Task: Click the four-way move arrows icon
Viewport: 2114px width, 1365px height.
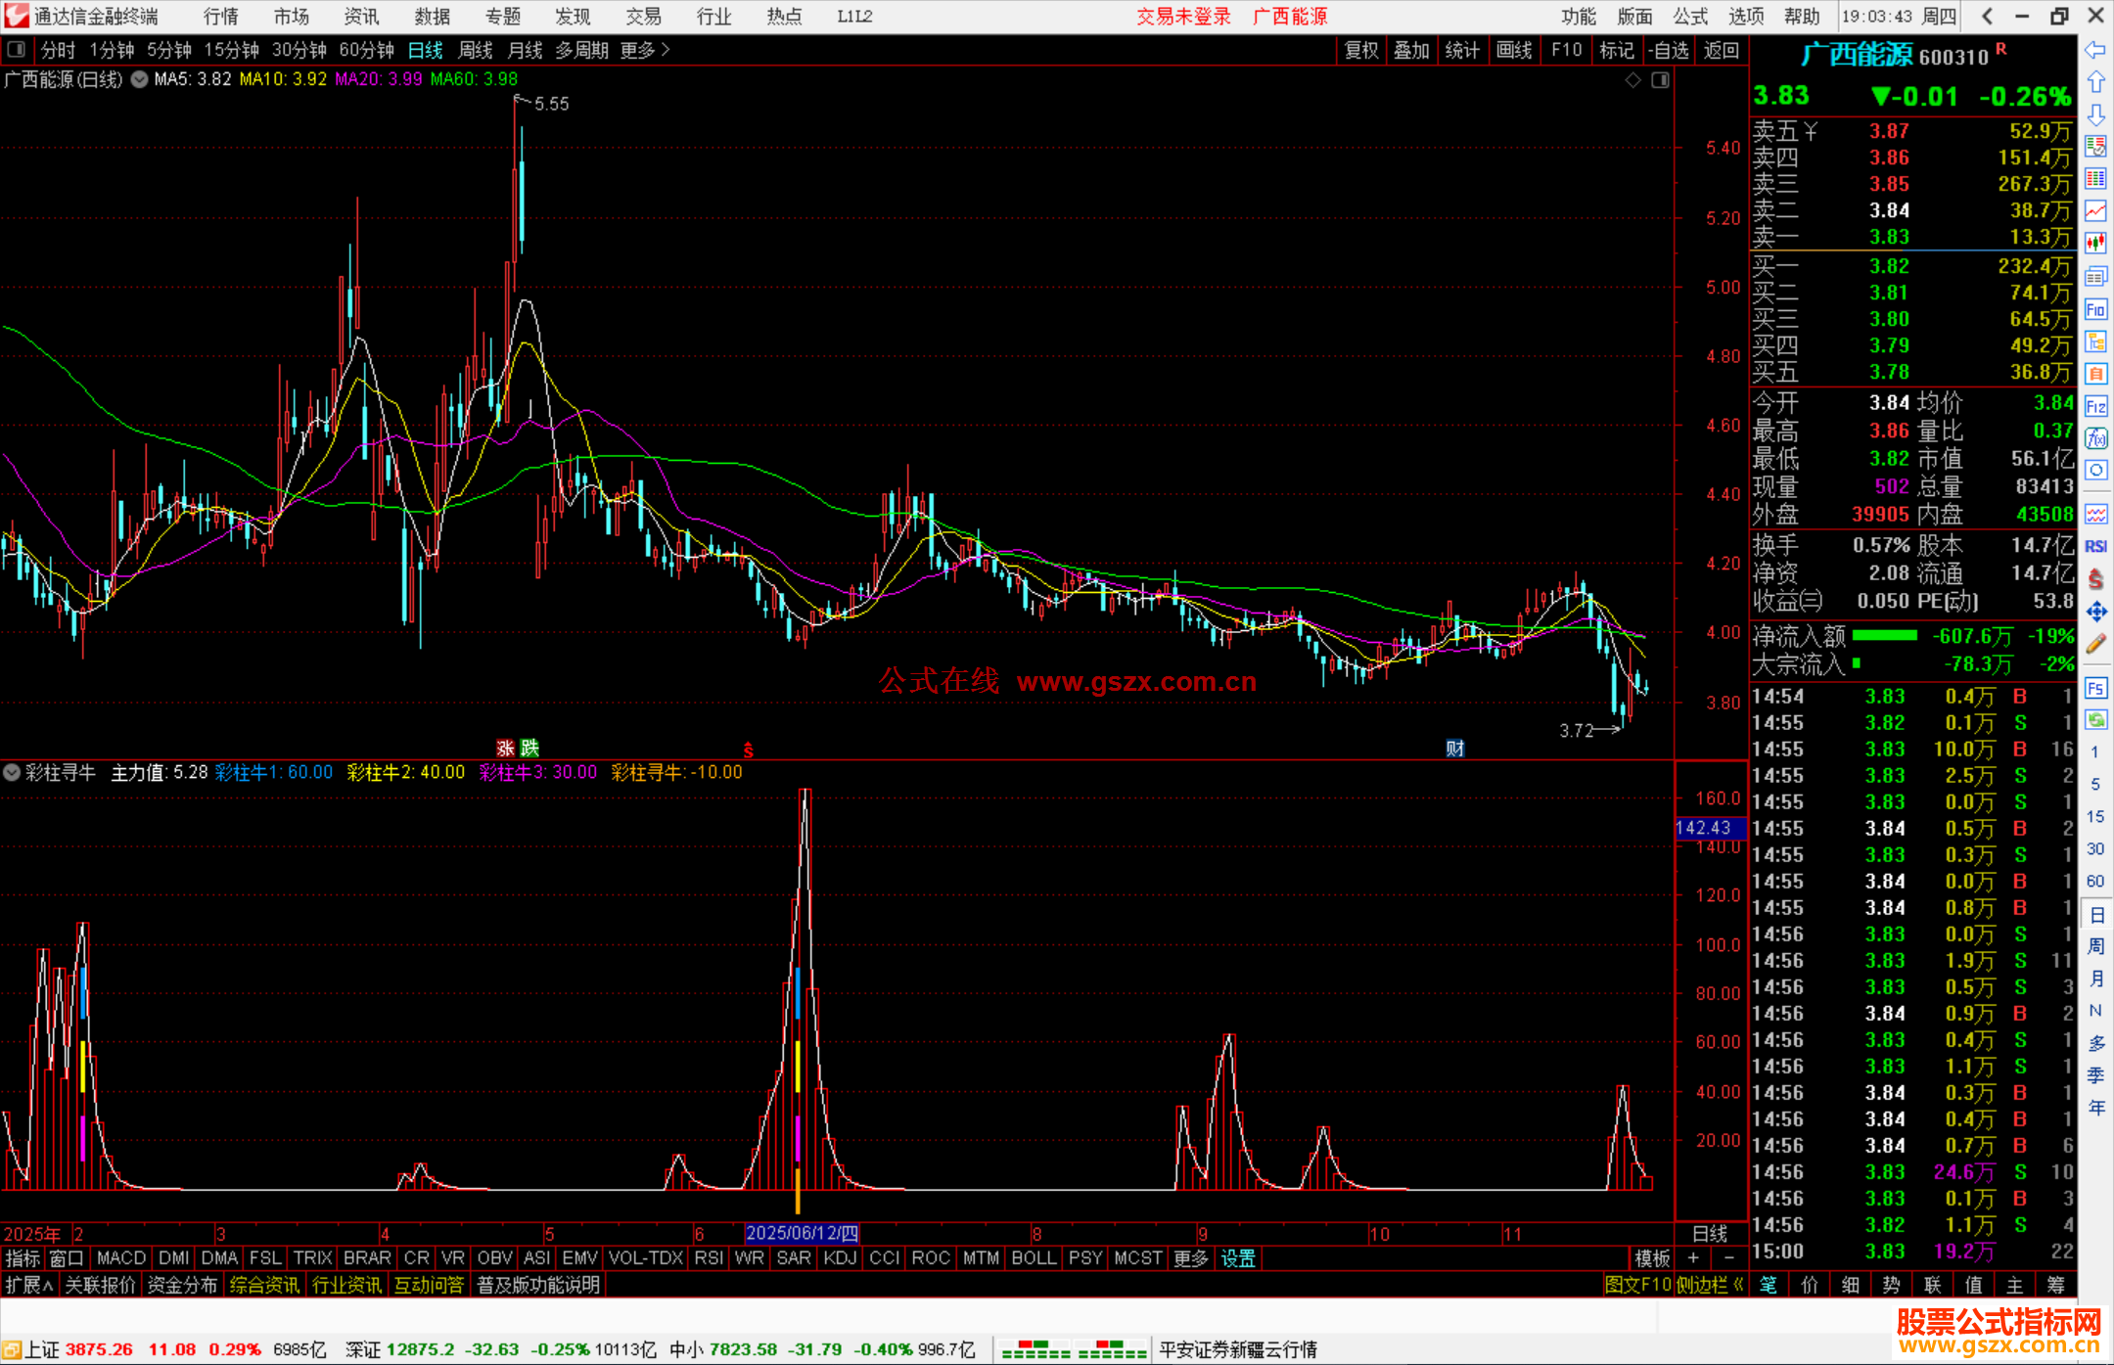Action: [x=2095, y=612]
